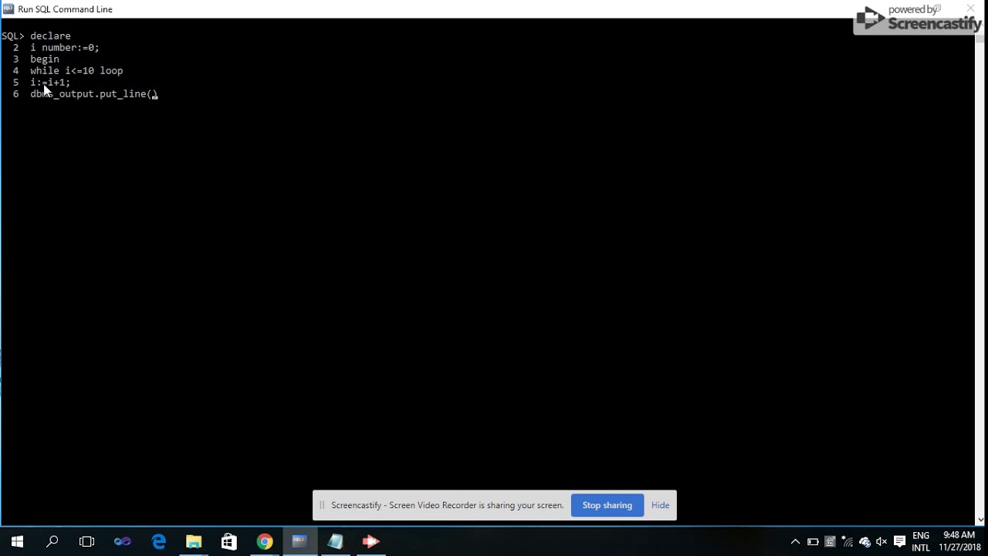
Task: Click the muted volume tray icon
Action: tap(881, 541)
